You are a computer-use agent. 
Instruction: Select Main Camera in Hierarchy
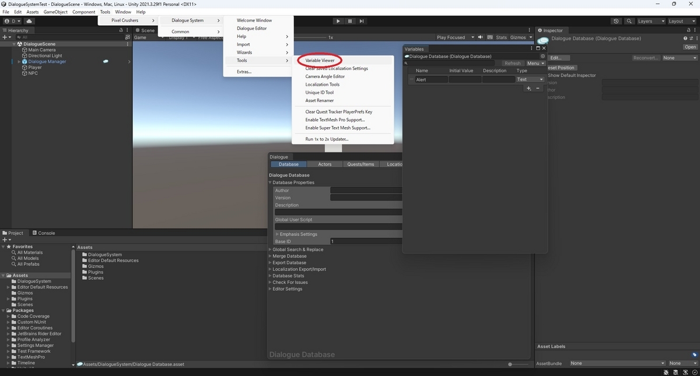(x=41, y=50)
